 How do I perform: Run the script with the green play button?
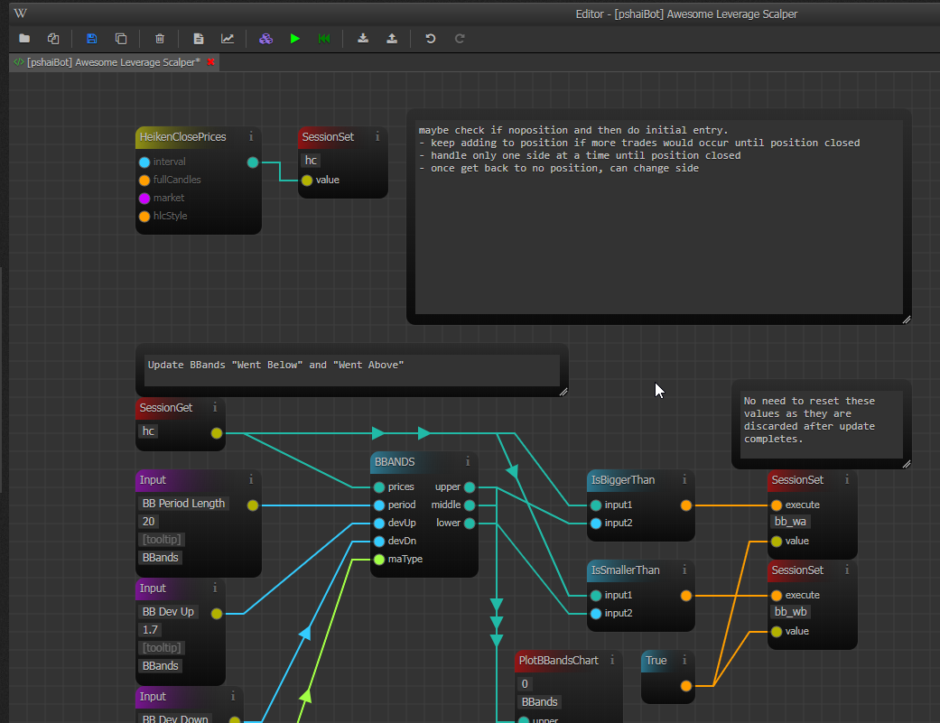point(295,38)
